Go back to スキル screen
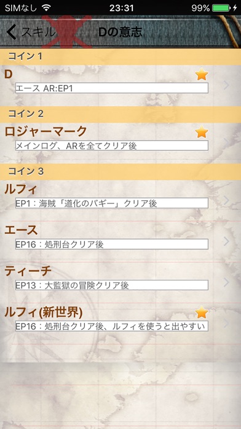 (x=31, y=32)
